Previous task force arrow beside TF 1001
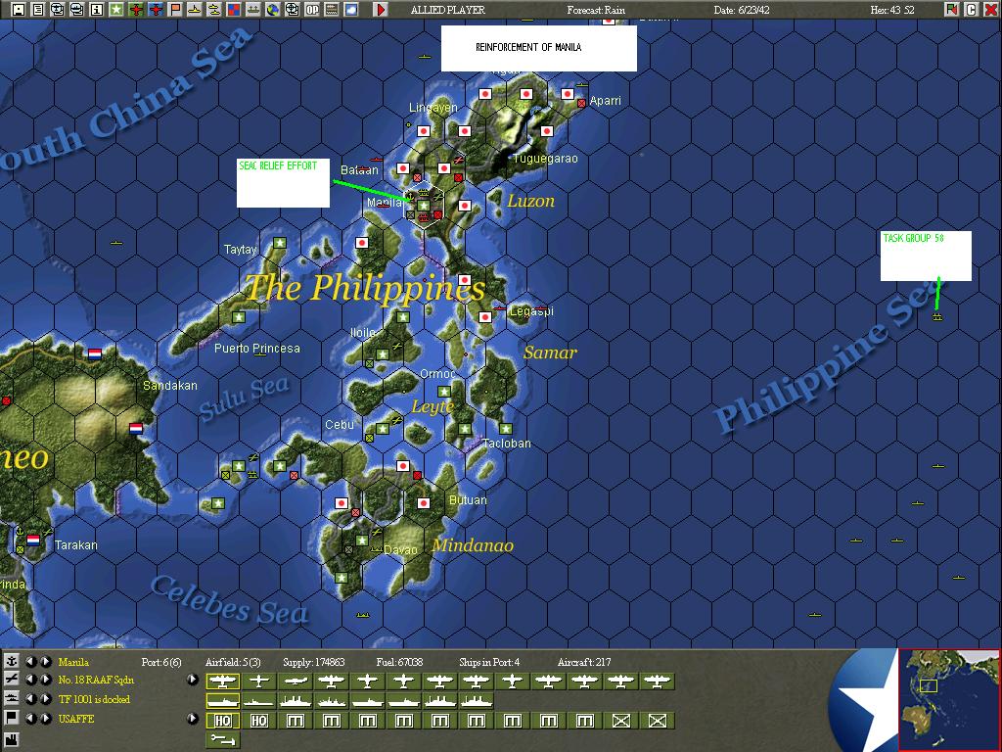 30,698
